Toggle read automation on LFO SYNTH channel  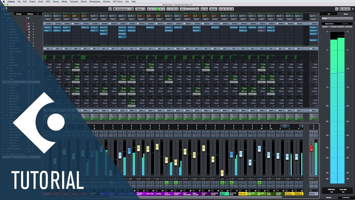point(166,183)
